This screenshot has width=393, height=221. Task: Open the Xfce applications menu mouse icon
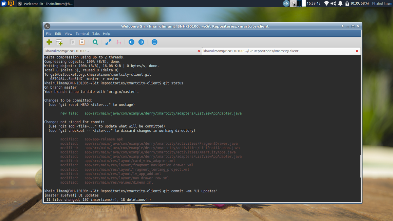3,3
